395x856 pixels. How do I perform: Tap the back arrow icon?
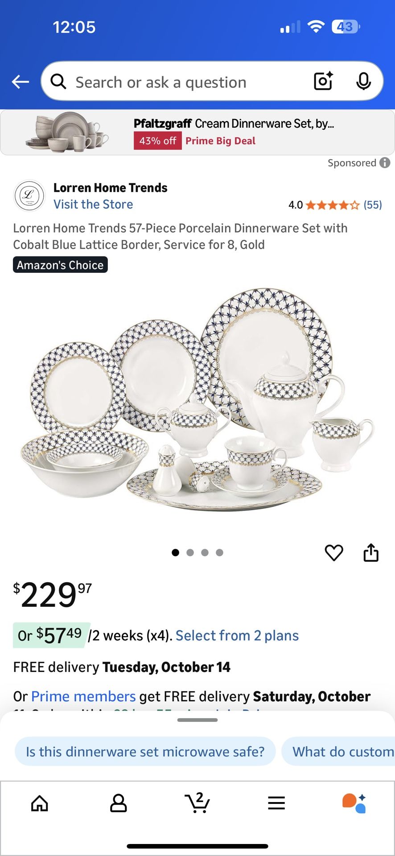[x=21, y=82]
